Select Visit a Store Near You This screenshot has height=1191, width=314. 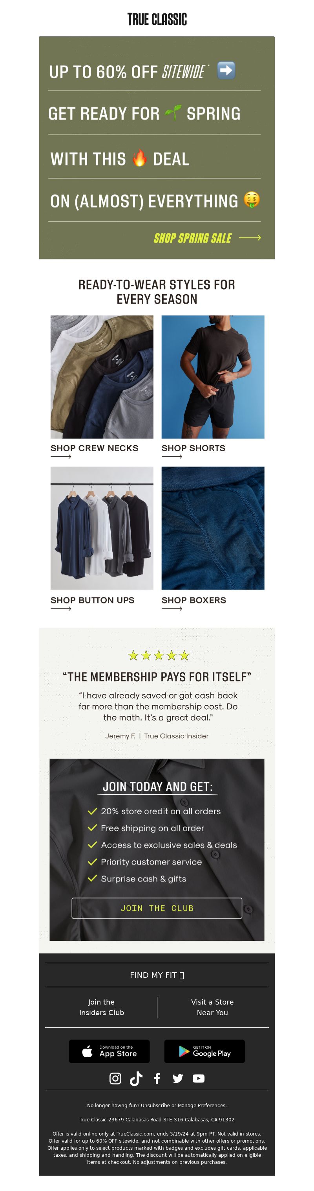212,1007
